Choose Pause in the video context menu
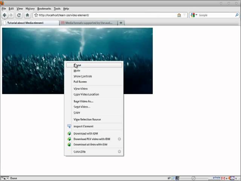 [x=94, y=65]
